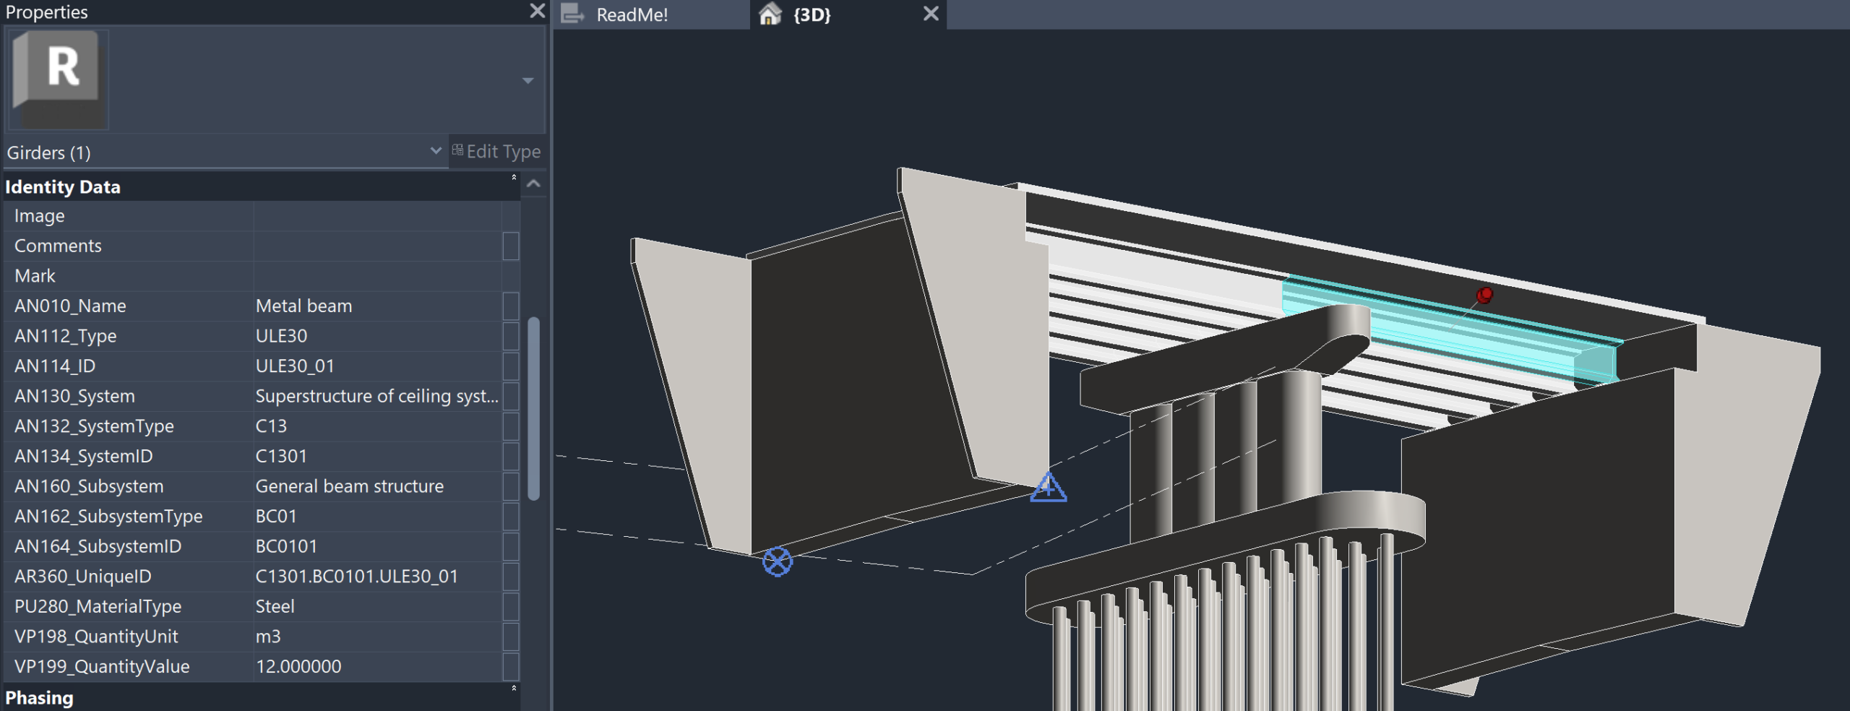
Task: Close the Properties panel
Action: point(537,11)
